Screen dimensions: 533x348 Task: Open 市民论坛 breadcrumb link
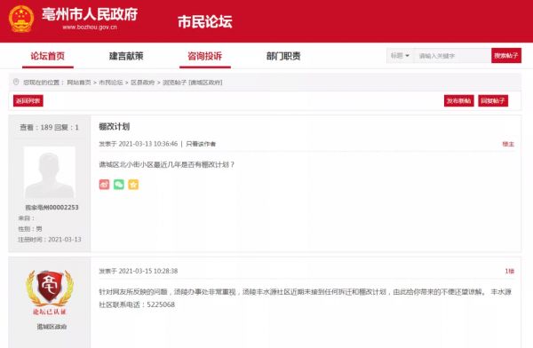(x=111, y=83)
